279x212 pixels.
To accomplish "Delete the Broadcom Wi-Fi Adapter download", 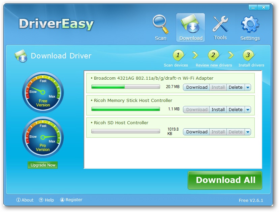I will [236, 87].
